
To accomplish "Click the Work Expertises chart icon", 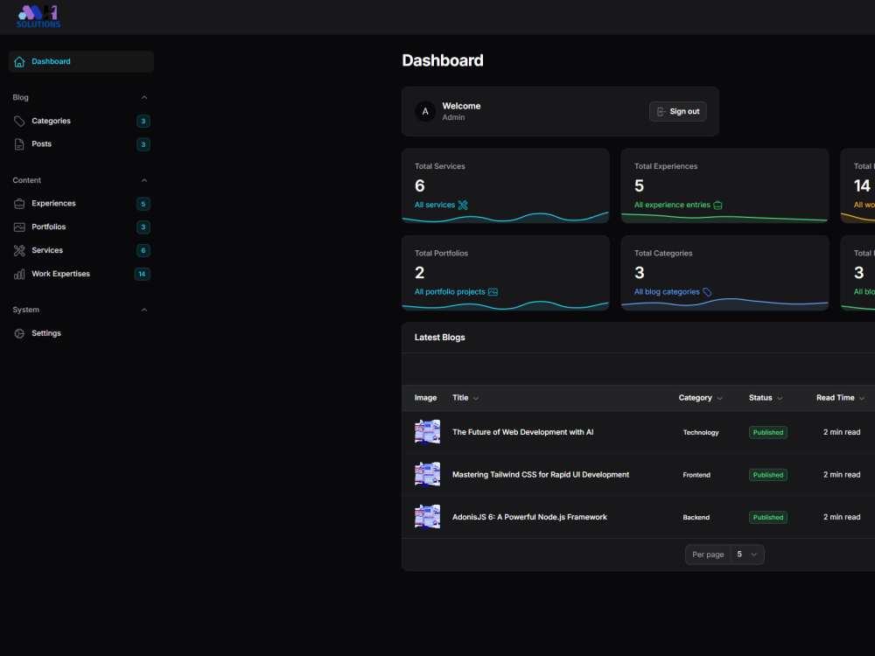I will tap(19, 274).
